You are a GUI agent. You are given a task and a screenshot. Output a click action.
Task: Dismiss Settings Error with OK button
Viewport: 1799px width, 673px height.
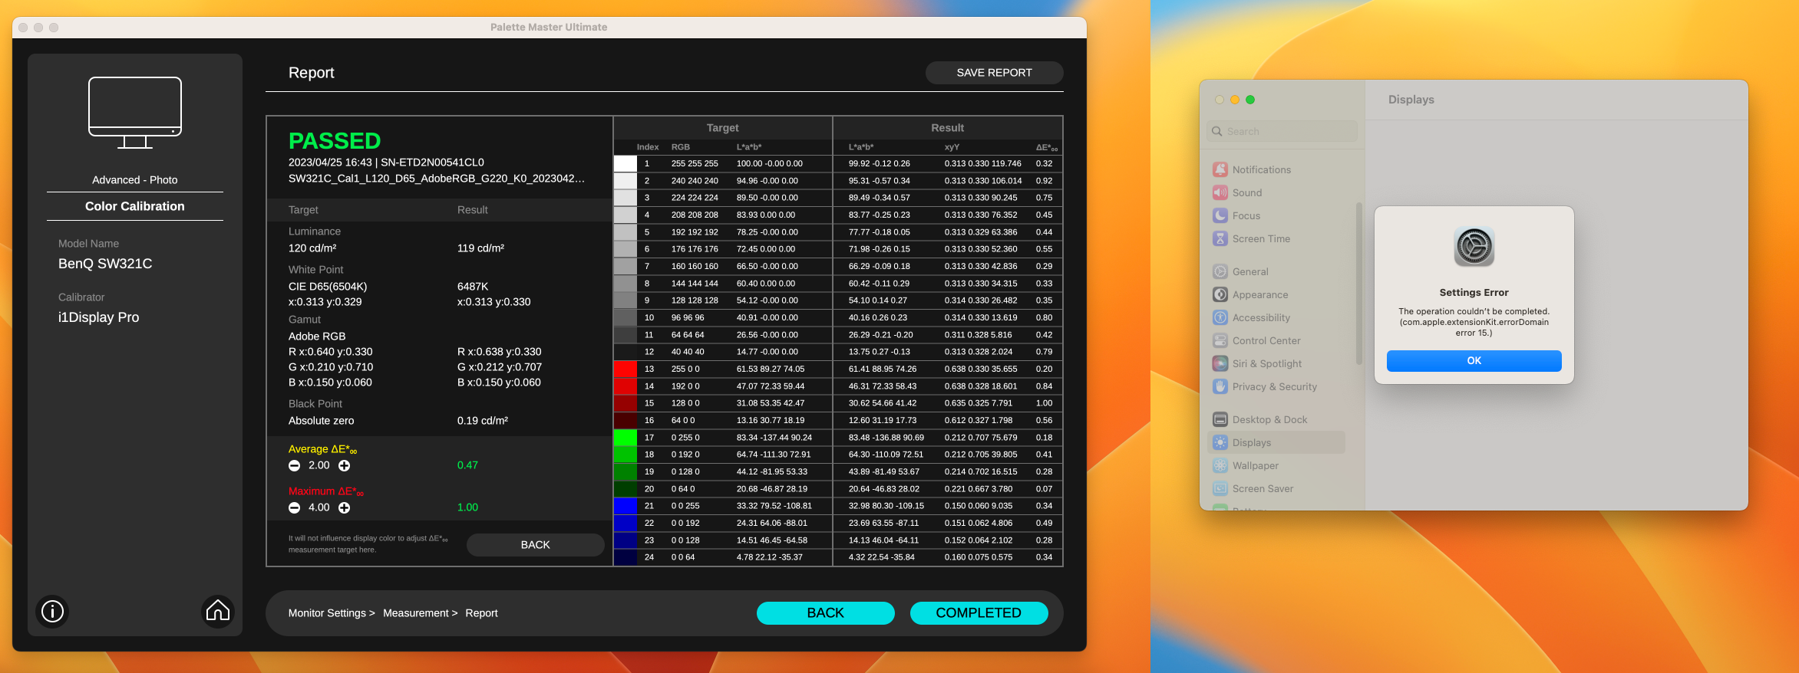[1474, 361]
